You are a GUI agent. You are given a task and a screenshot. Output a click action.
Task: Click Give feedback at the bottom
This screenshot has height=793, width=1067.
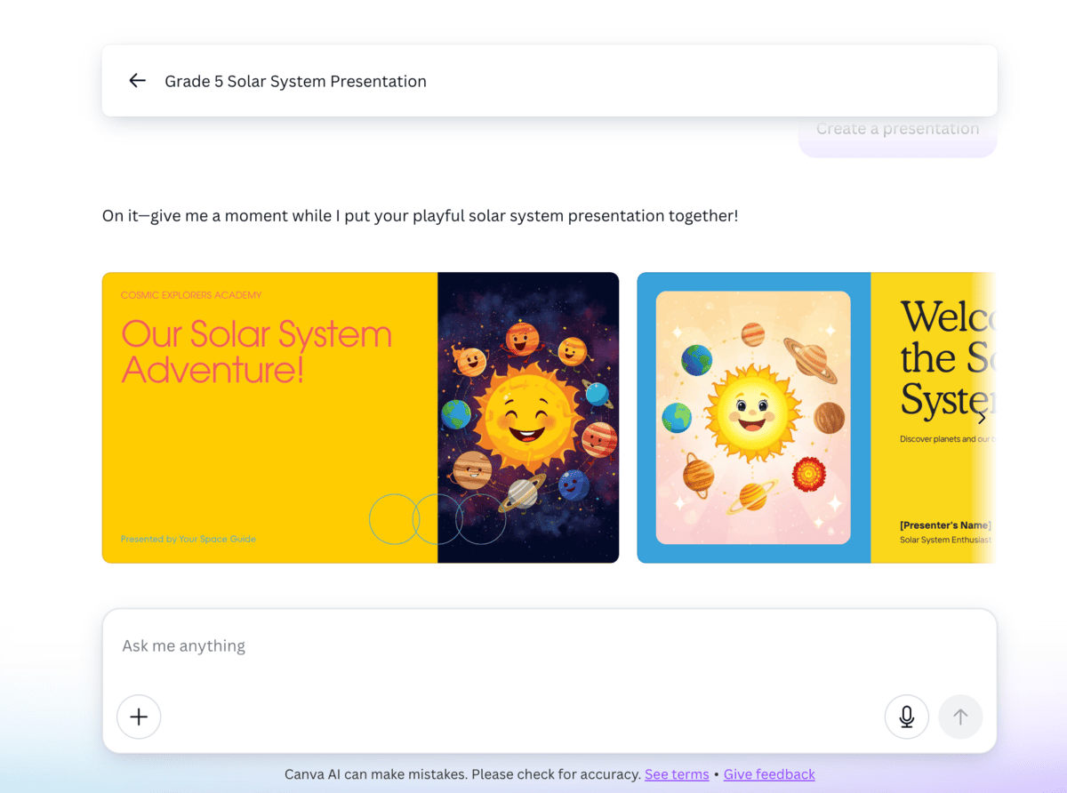(x=769, y=774)
